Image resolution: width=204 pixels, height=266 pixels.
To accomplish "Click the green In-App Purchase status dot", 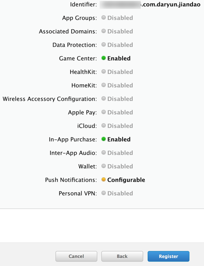I will 104,139.
